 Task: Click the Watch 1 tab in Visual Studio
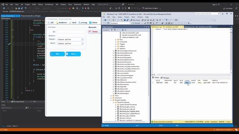tap(15, 126)
